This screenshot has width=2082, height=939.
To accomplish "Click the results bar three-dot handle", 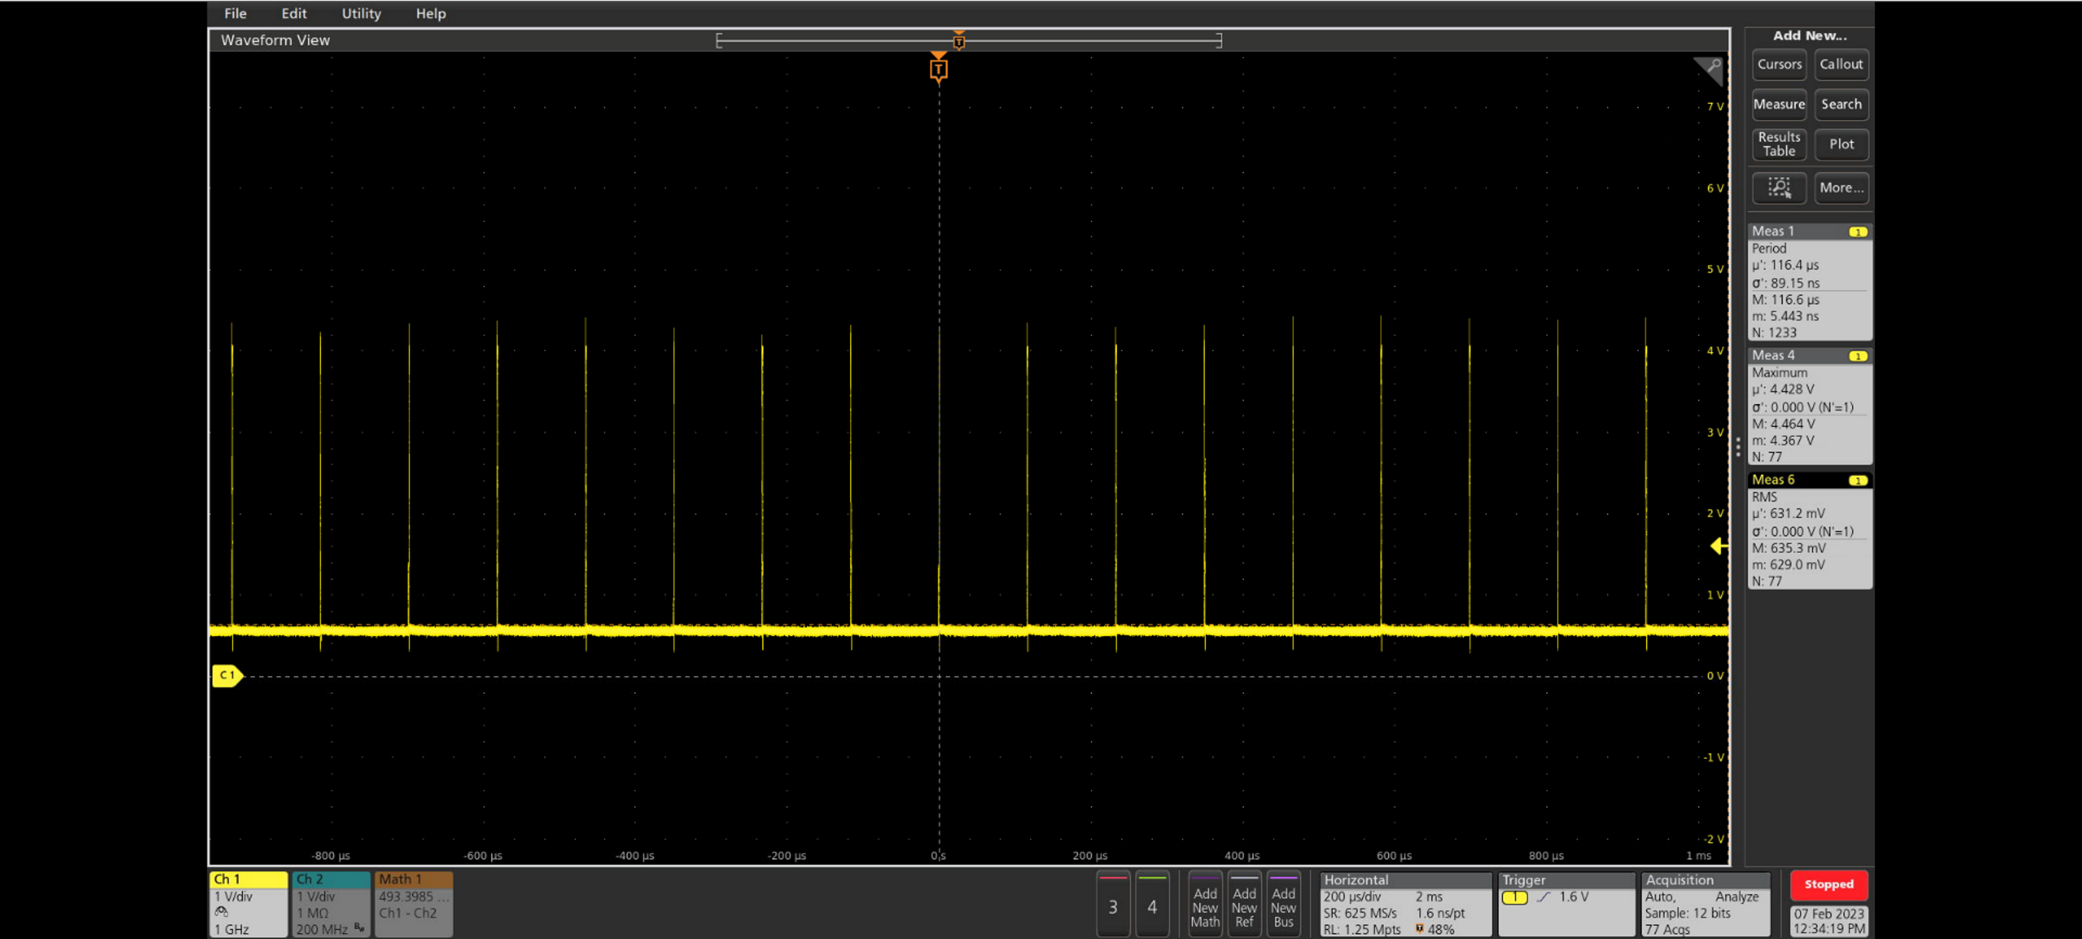I will point(1738,446).
